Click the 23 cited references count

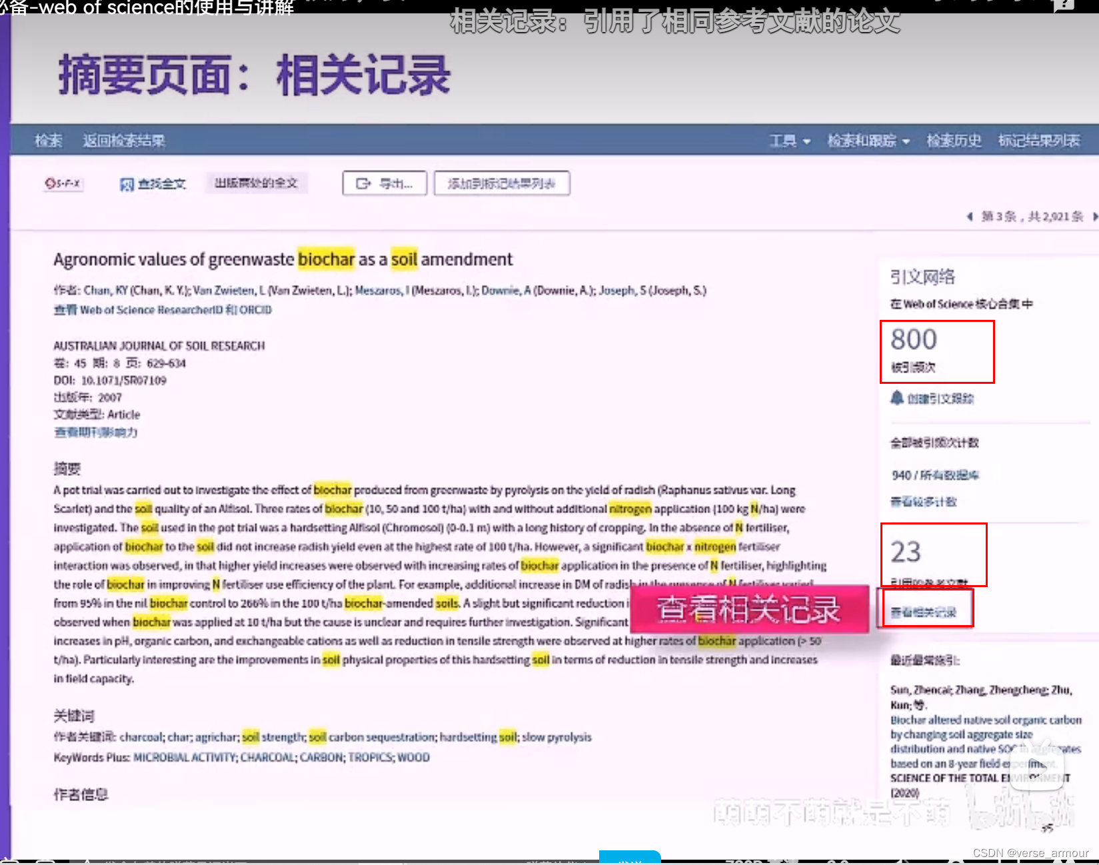[x=906, y=552]
